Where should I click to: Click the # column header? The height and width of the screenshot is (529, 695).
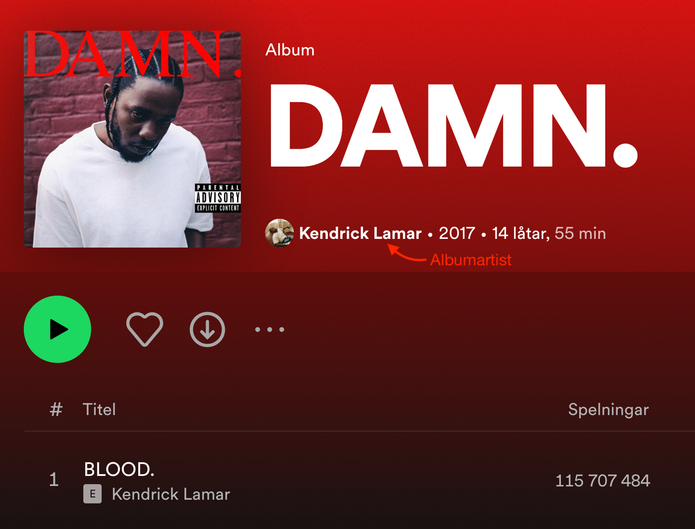(56, 409)
